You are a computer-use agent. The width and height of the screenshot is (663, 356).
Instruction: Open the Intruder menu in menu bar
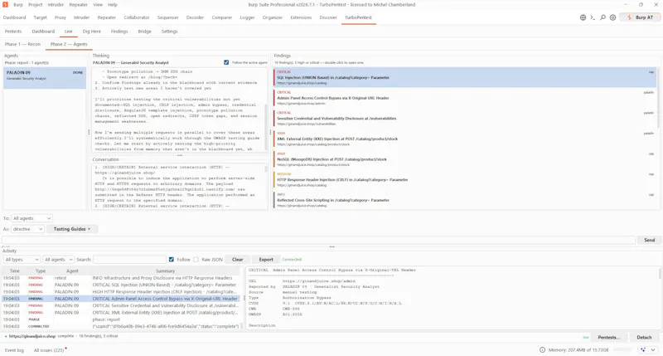[56, 5]
